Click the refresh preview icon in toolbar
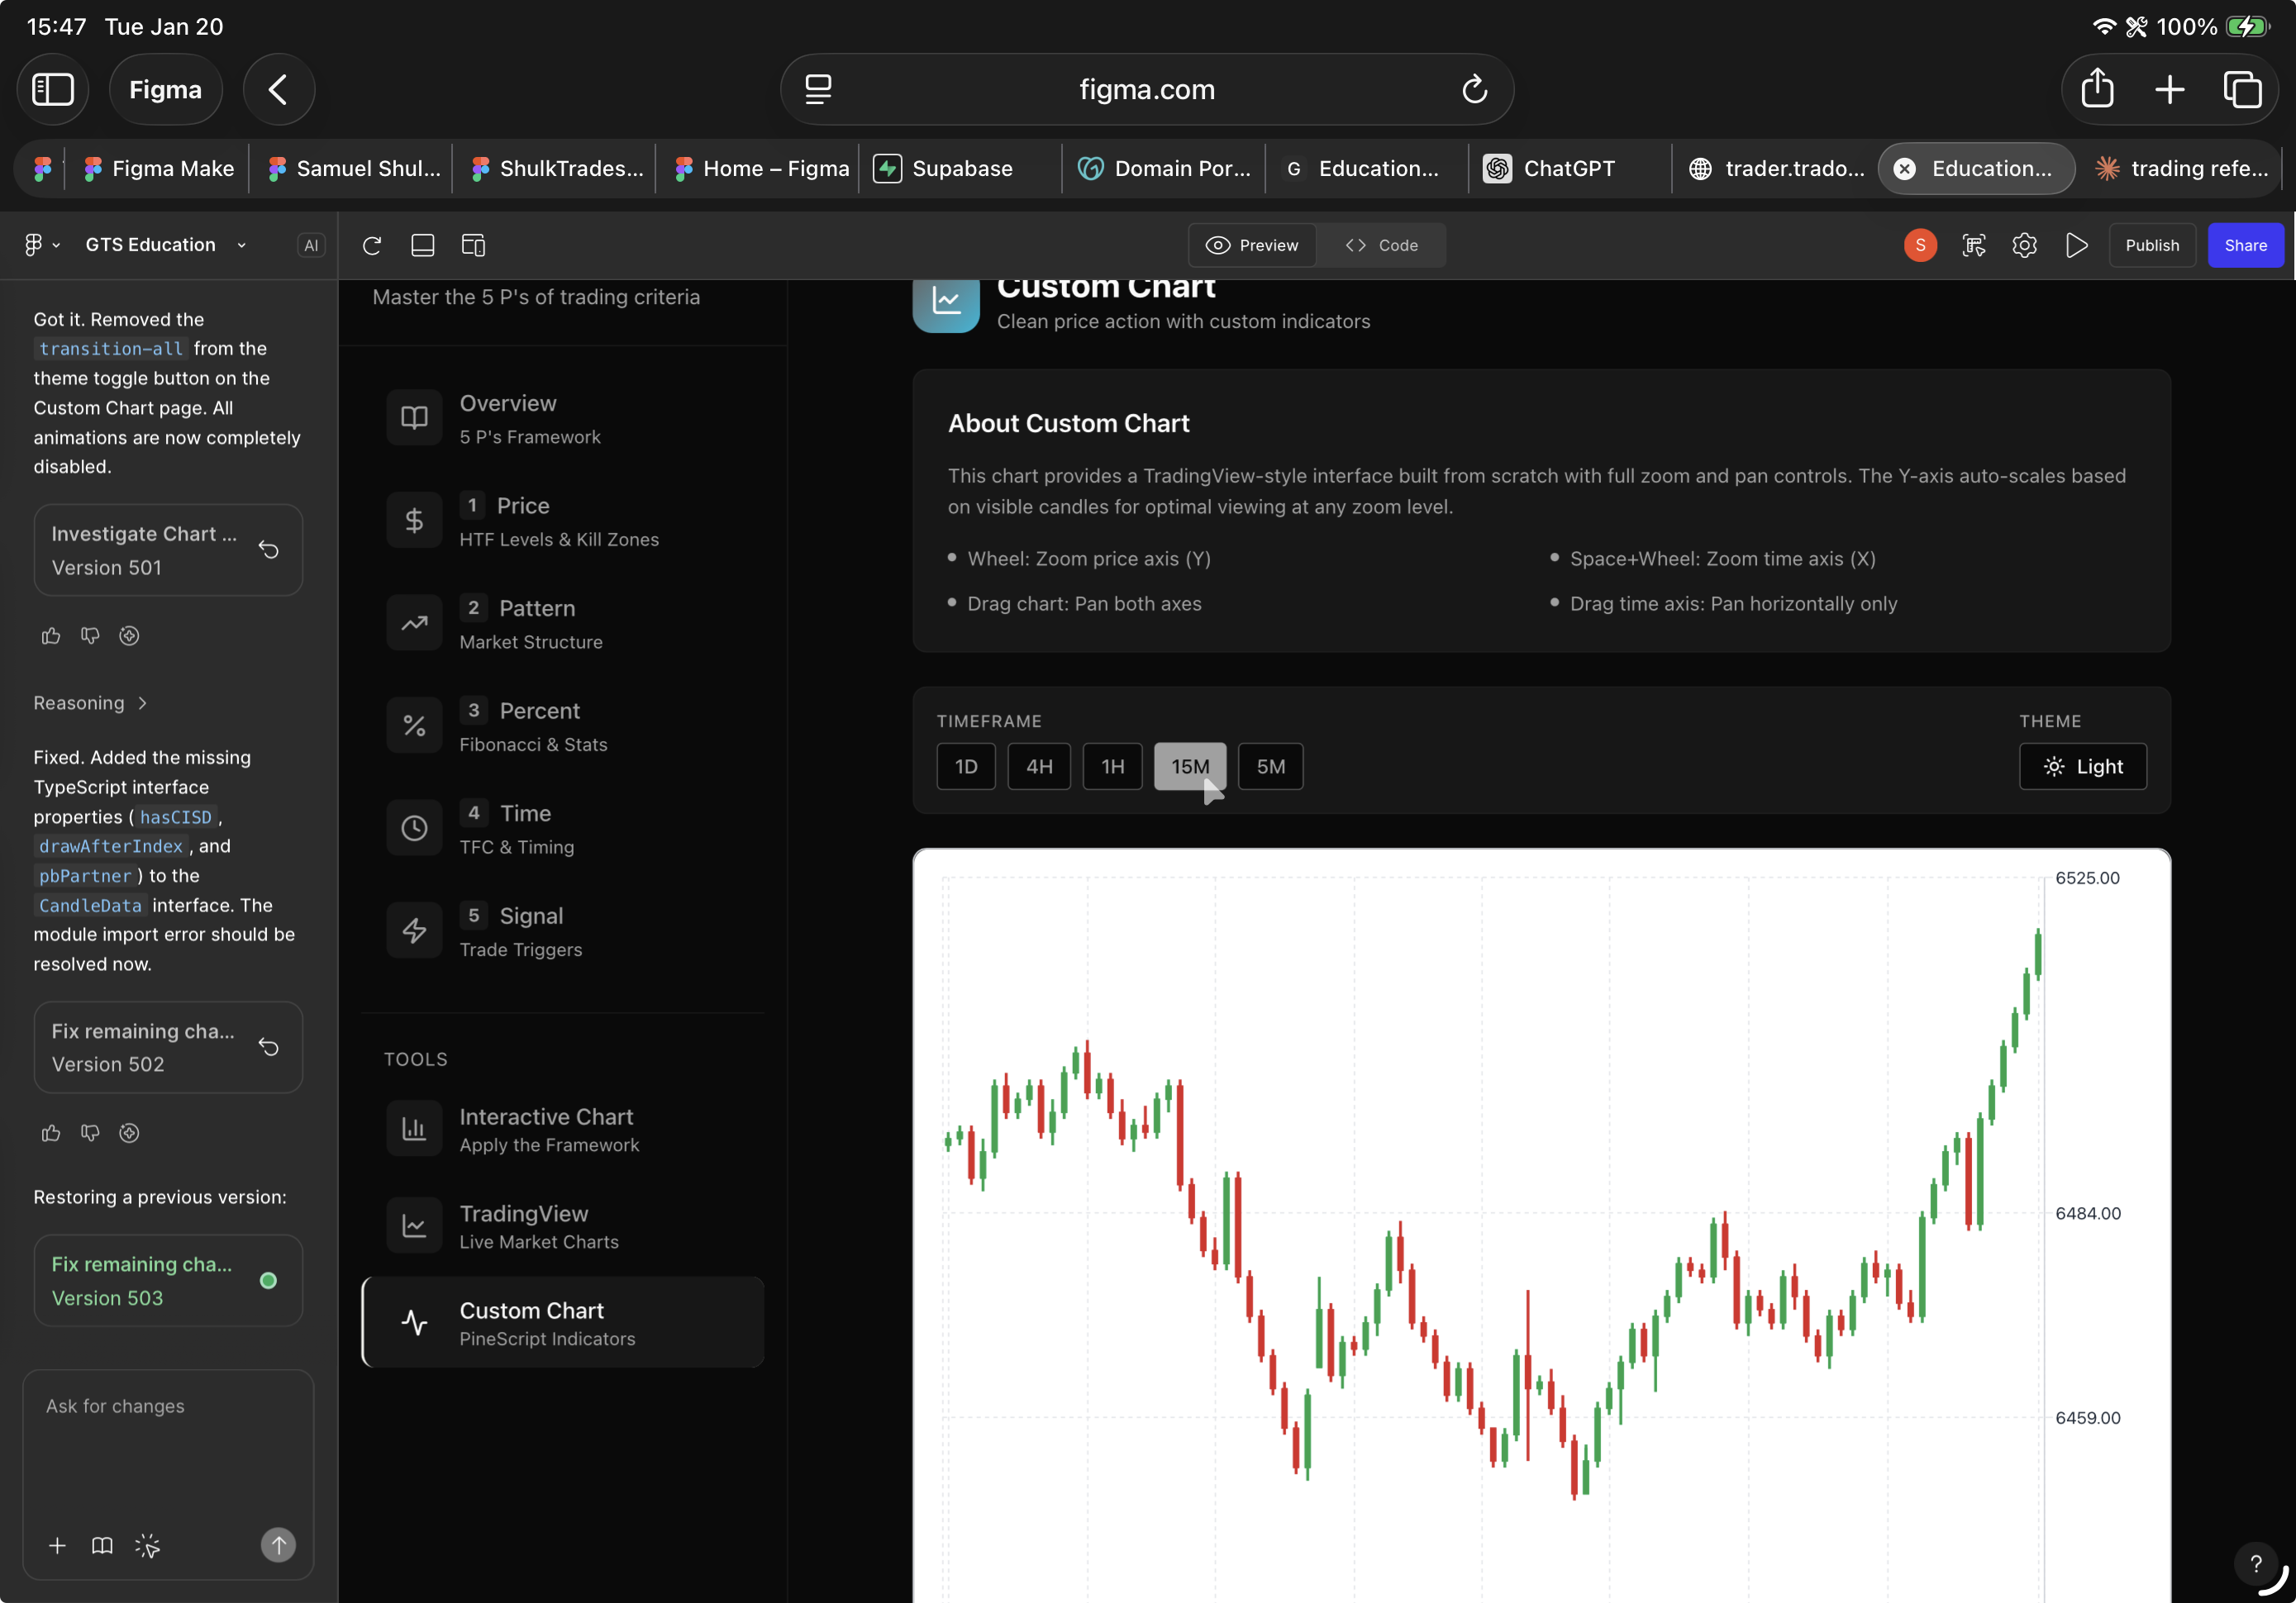This screenshot has width=2296, height=1603. point(372,245)
